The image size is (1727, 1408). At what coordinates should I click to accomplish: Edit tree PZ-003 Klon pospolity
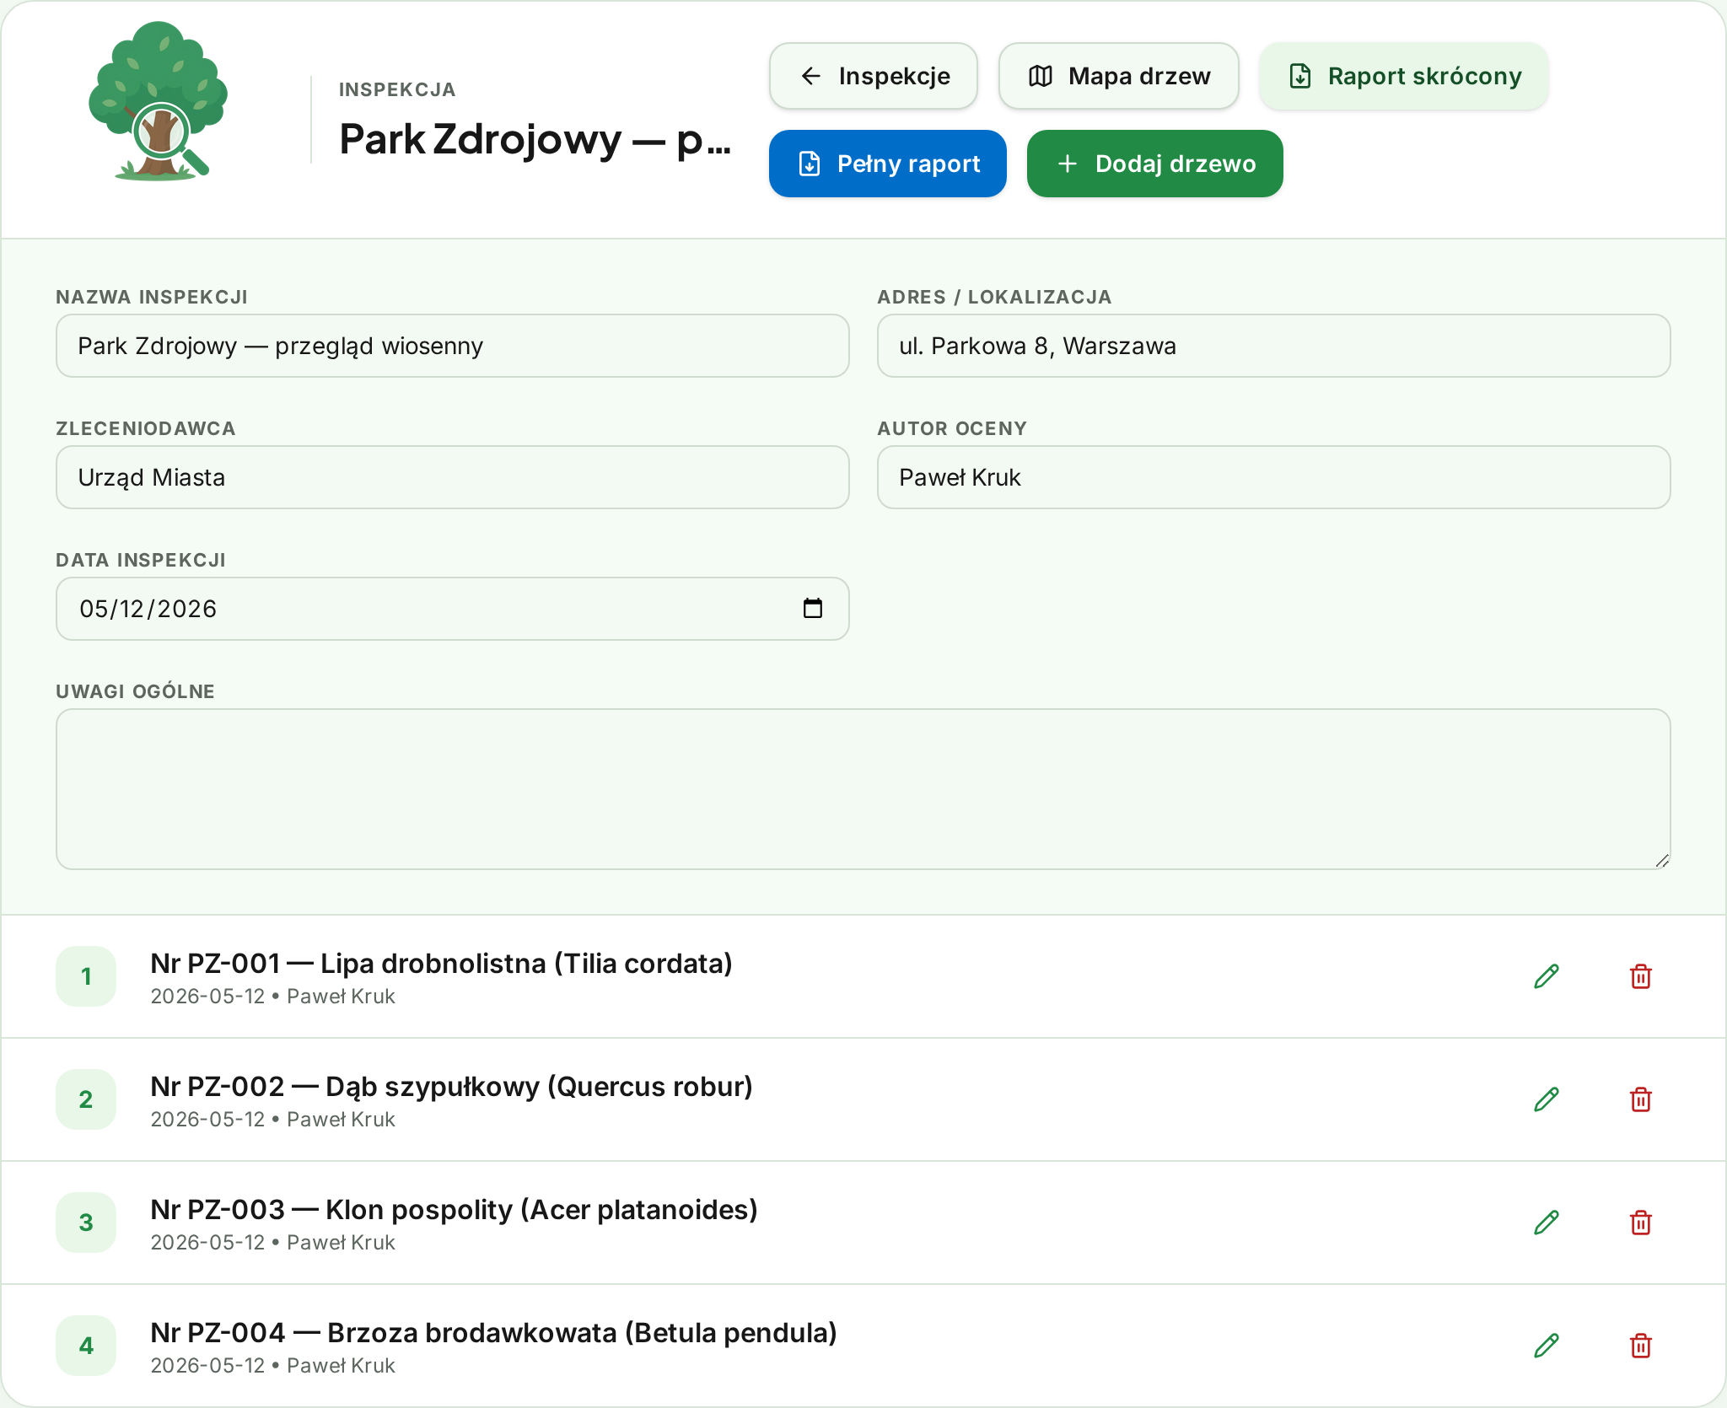[x=1547, y=1223]
